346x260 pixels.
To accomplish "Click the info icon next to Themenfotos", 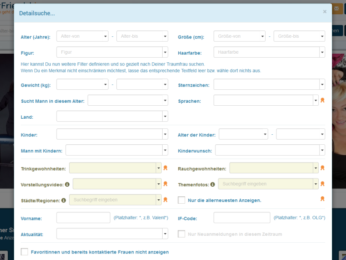I will (212, 184).
